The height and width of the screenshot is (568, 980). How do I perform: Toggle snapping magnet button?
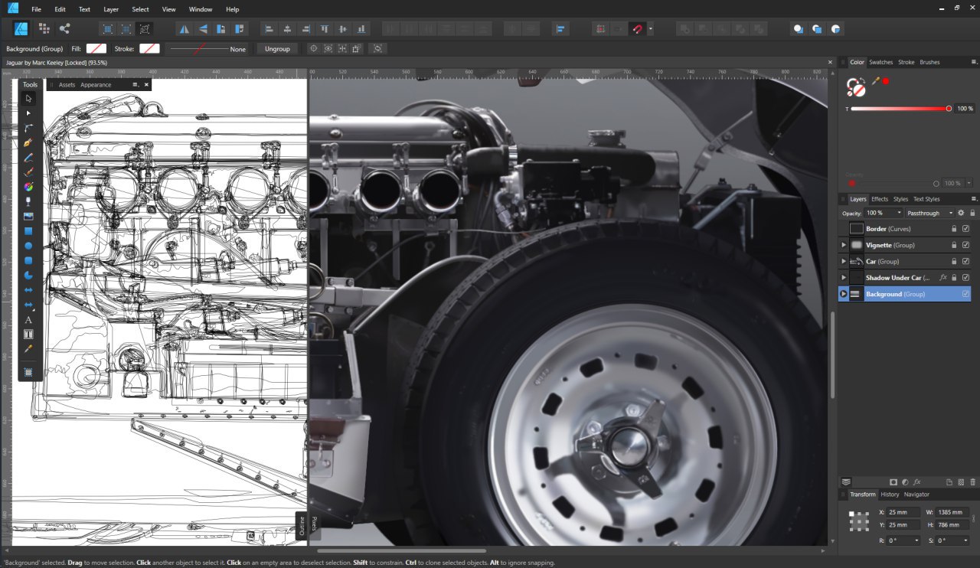[638, 28]
